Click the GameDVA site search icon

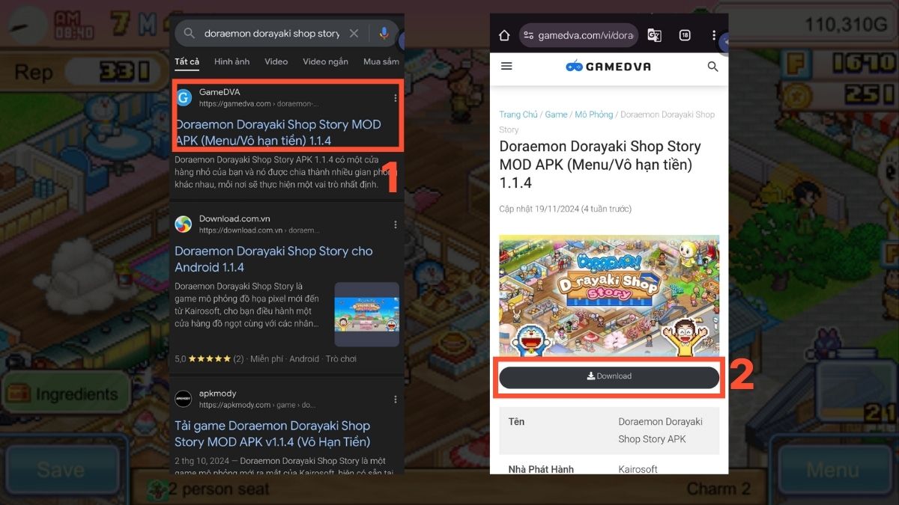click(712, 67)
